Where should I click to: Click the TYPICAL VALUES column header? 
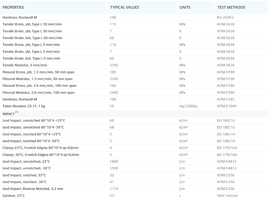click(x=124, y=7)
